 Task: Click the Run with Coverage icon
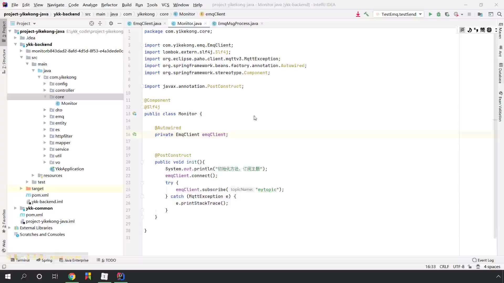447,14
